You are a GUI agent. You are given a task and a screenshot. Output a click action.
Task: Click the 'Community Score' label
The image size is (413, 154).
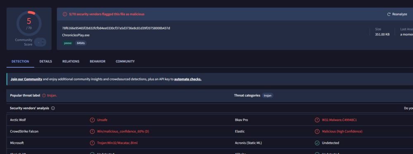(24, 42)
